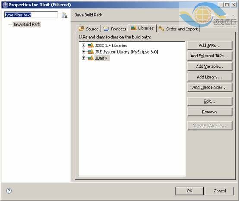Remove the selected library entry
239x201 pixels.
tap(210, 112)
